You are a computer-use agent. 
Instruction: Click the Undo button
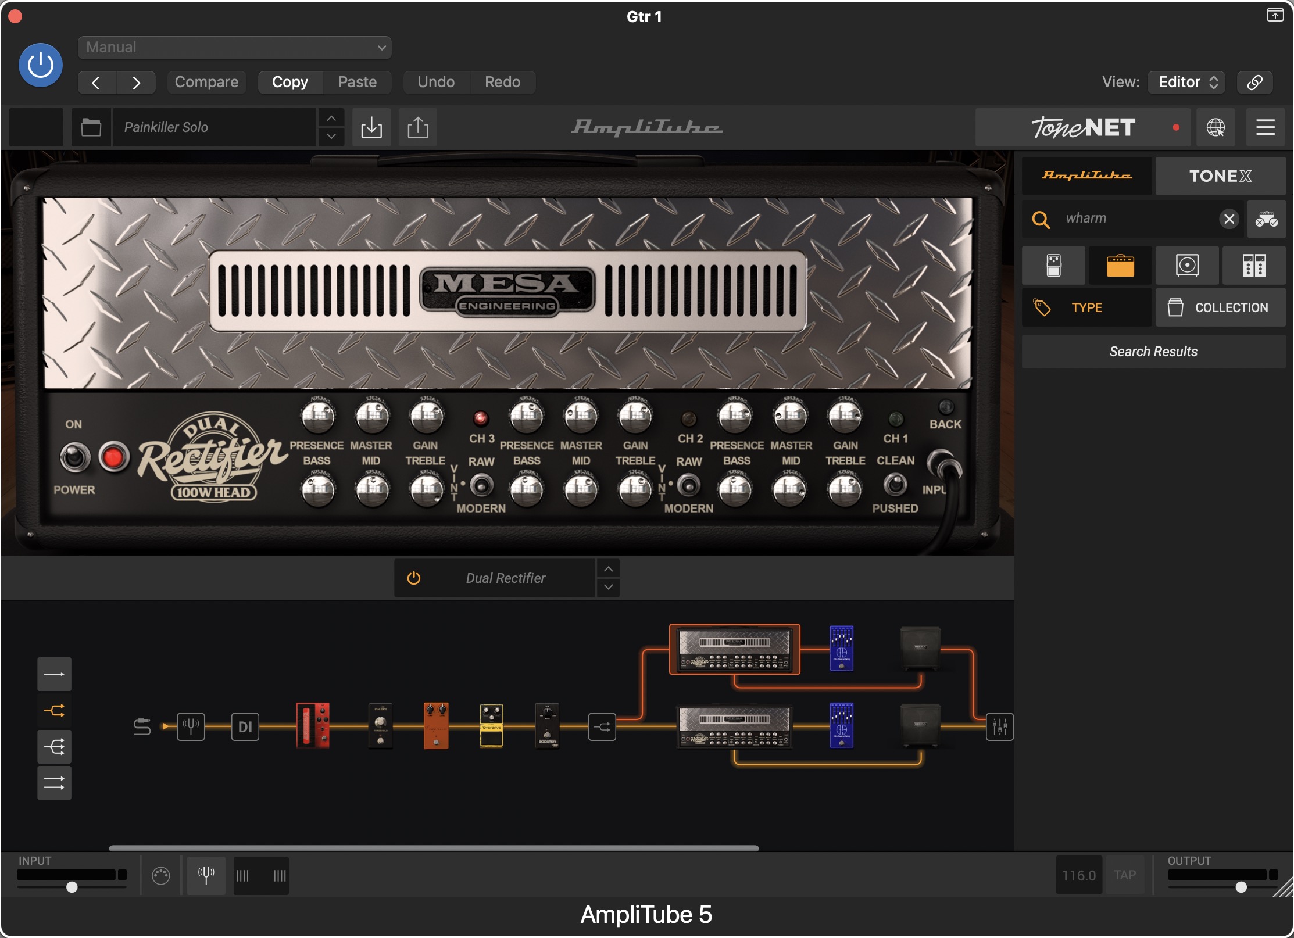[x=436, y=82]
